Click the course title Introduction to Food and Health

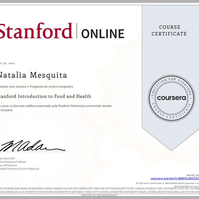45,96
